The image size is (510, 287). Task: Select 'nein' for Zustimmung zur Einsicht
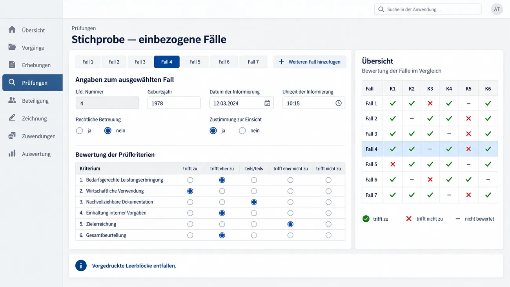[242, 131]
